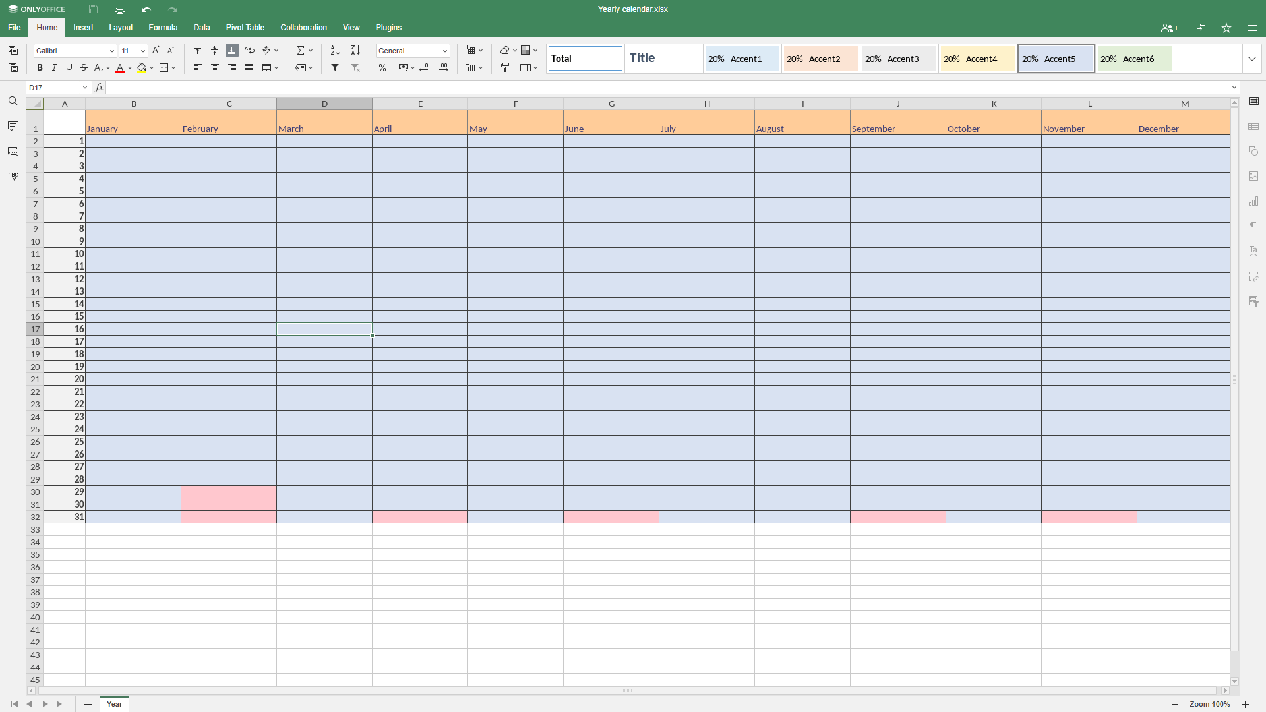1266x712 pixels.
Task: Open the General number format dropdown
Action: [x=445, y=51]
